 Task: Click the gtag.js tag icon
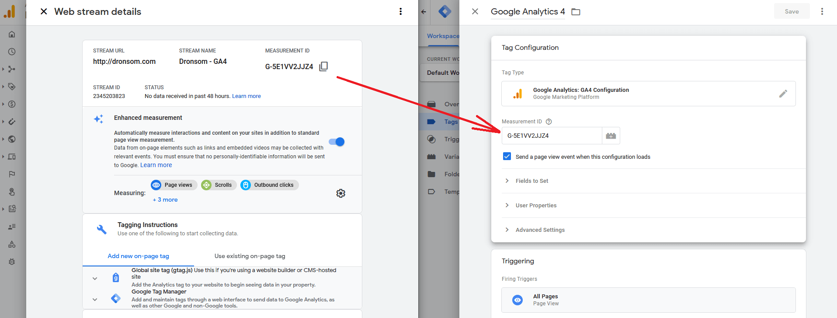pyautogui.click(x=116, y=277)
